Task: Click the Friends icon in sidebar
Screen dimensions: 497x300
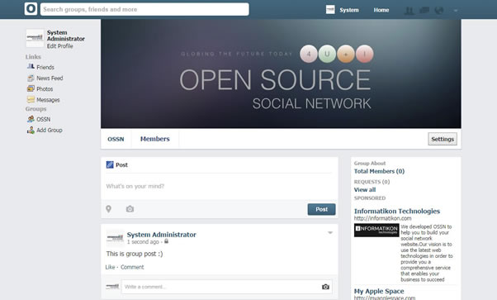Action: point(31,67)
